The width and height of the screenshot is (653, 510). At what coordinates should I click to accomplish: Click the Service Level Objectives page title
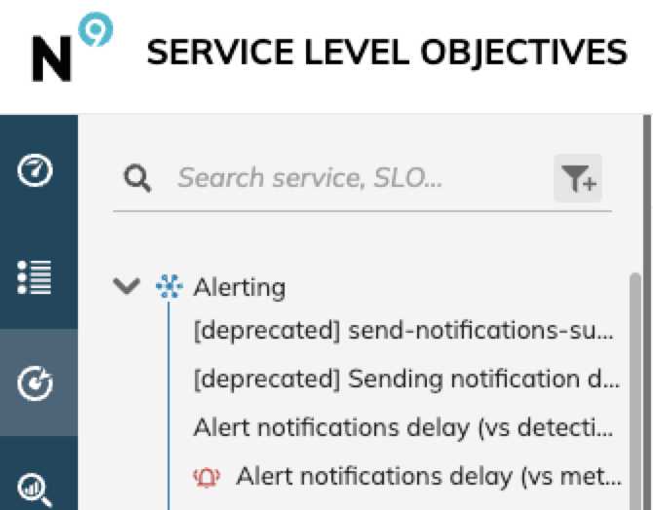point(387,53)
